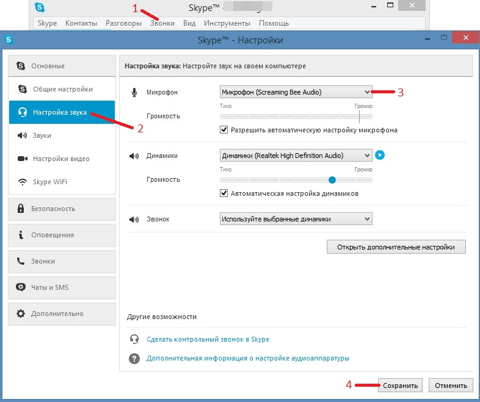Viewport: 480px width, 402px height.
Task: Open the Чаты и SMS settings section
Action: click(x=62, y=288)
